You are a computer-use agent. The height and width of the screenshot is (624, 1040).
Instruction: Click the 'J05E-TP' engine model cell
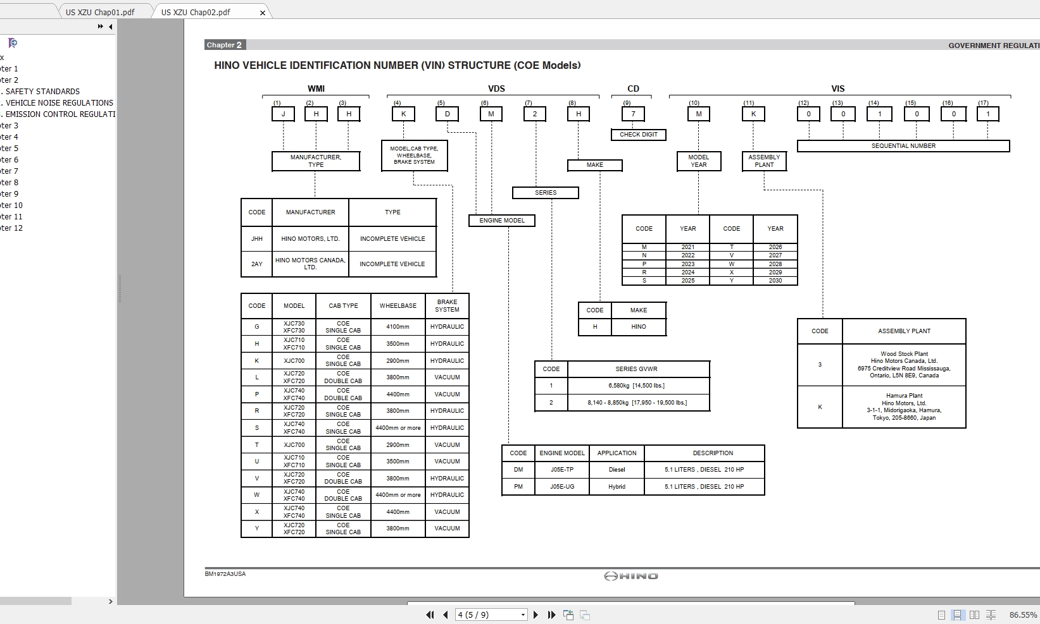562,470
